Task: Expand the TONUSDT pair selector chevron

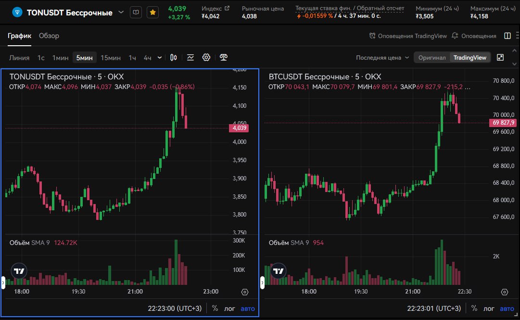Action: click(x=121, y=12)
